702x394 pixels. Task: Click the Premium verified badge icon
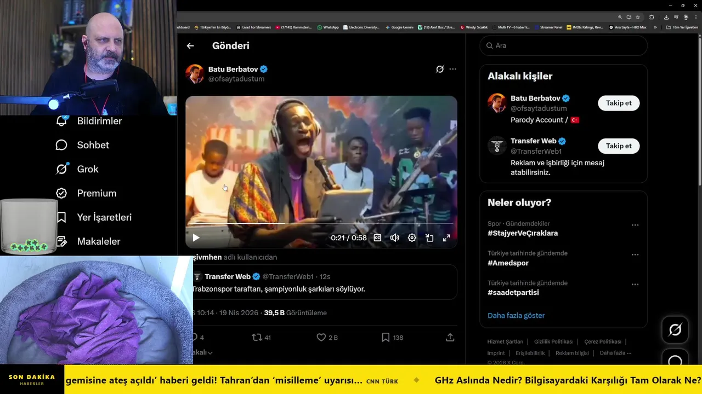pos(61,193)
